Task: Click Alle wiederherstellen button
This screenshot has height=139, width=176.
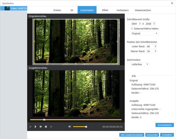Action: tap(132, 135)
